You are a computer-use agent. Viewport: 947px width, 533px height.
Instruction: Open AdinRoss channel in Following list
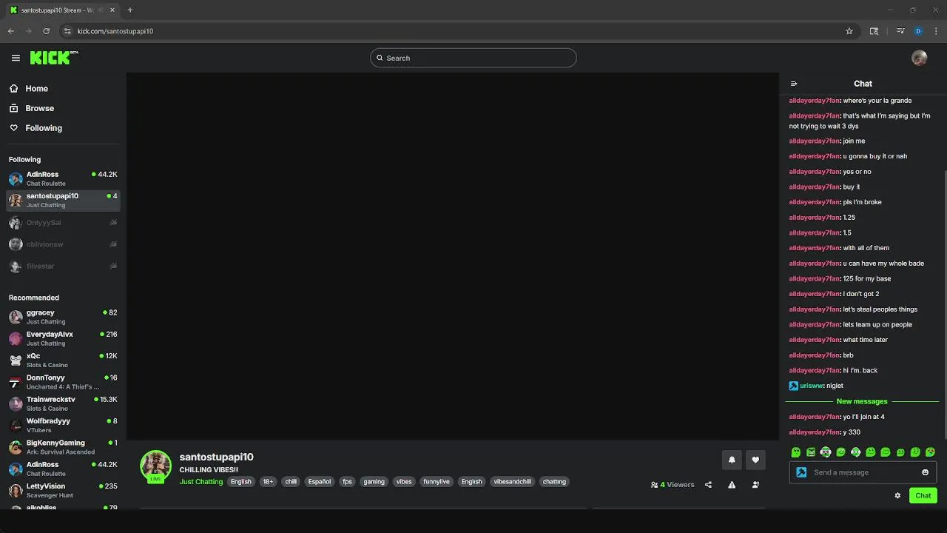point(63,178)
